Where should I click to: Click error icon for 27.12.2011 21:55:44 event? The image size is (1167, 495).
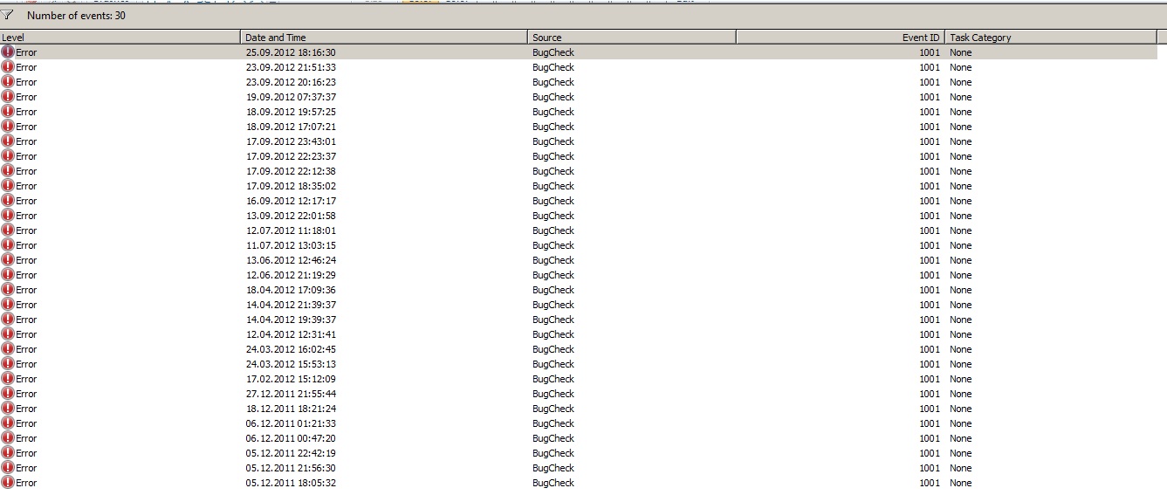(x=8, y=394)
